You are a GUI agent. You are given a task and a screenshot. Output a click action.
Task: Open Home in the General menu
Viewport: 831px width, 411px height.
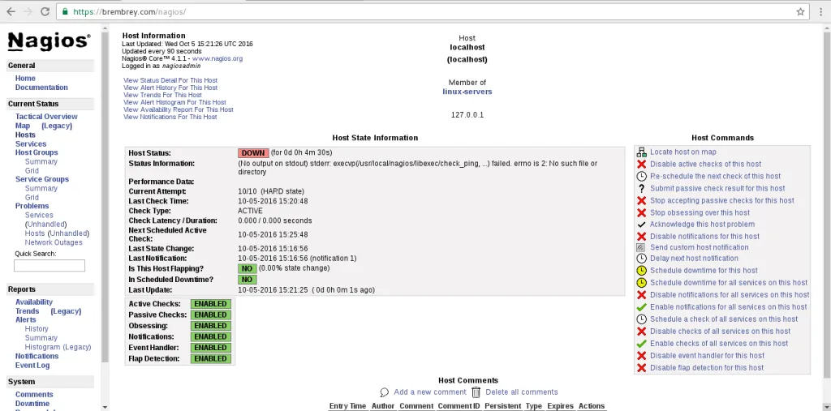tap(25, 79)
